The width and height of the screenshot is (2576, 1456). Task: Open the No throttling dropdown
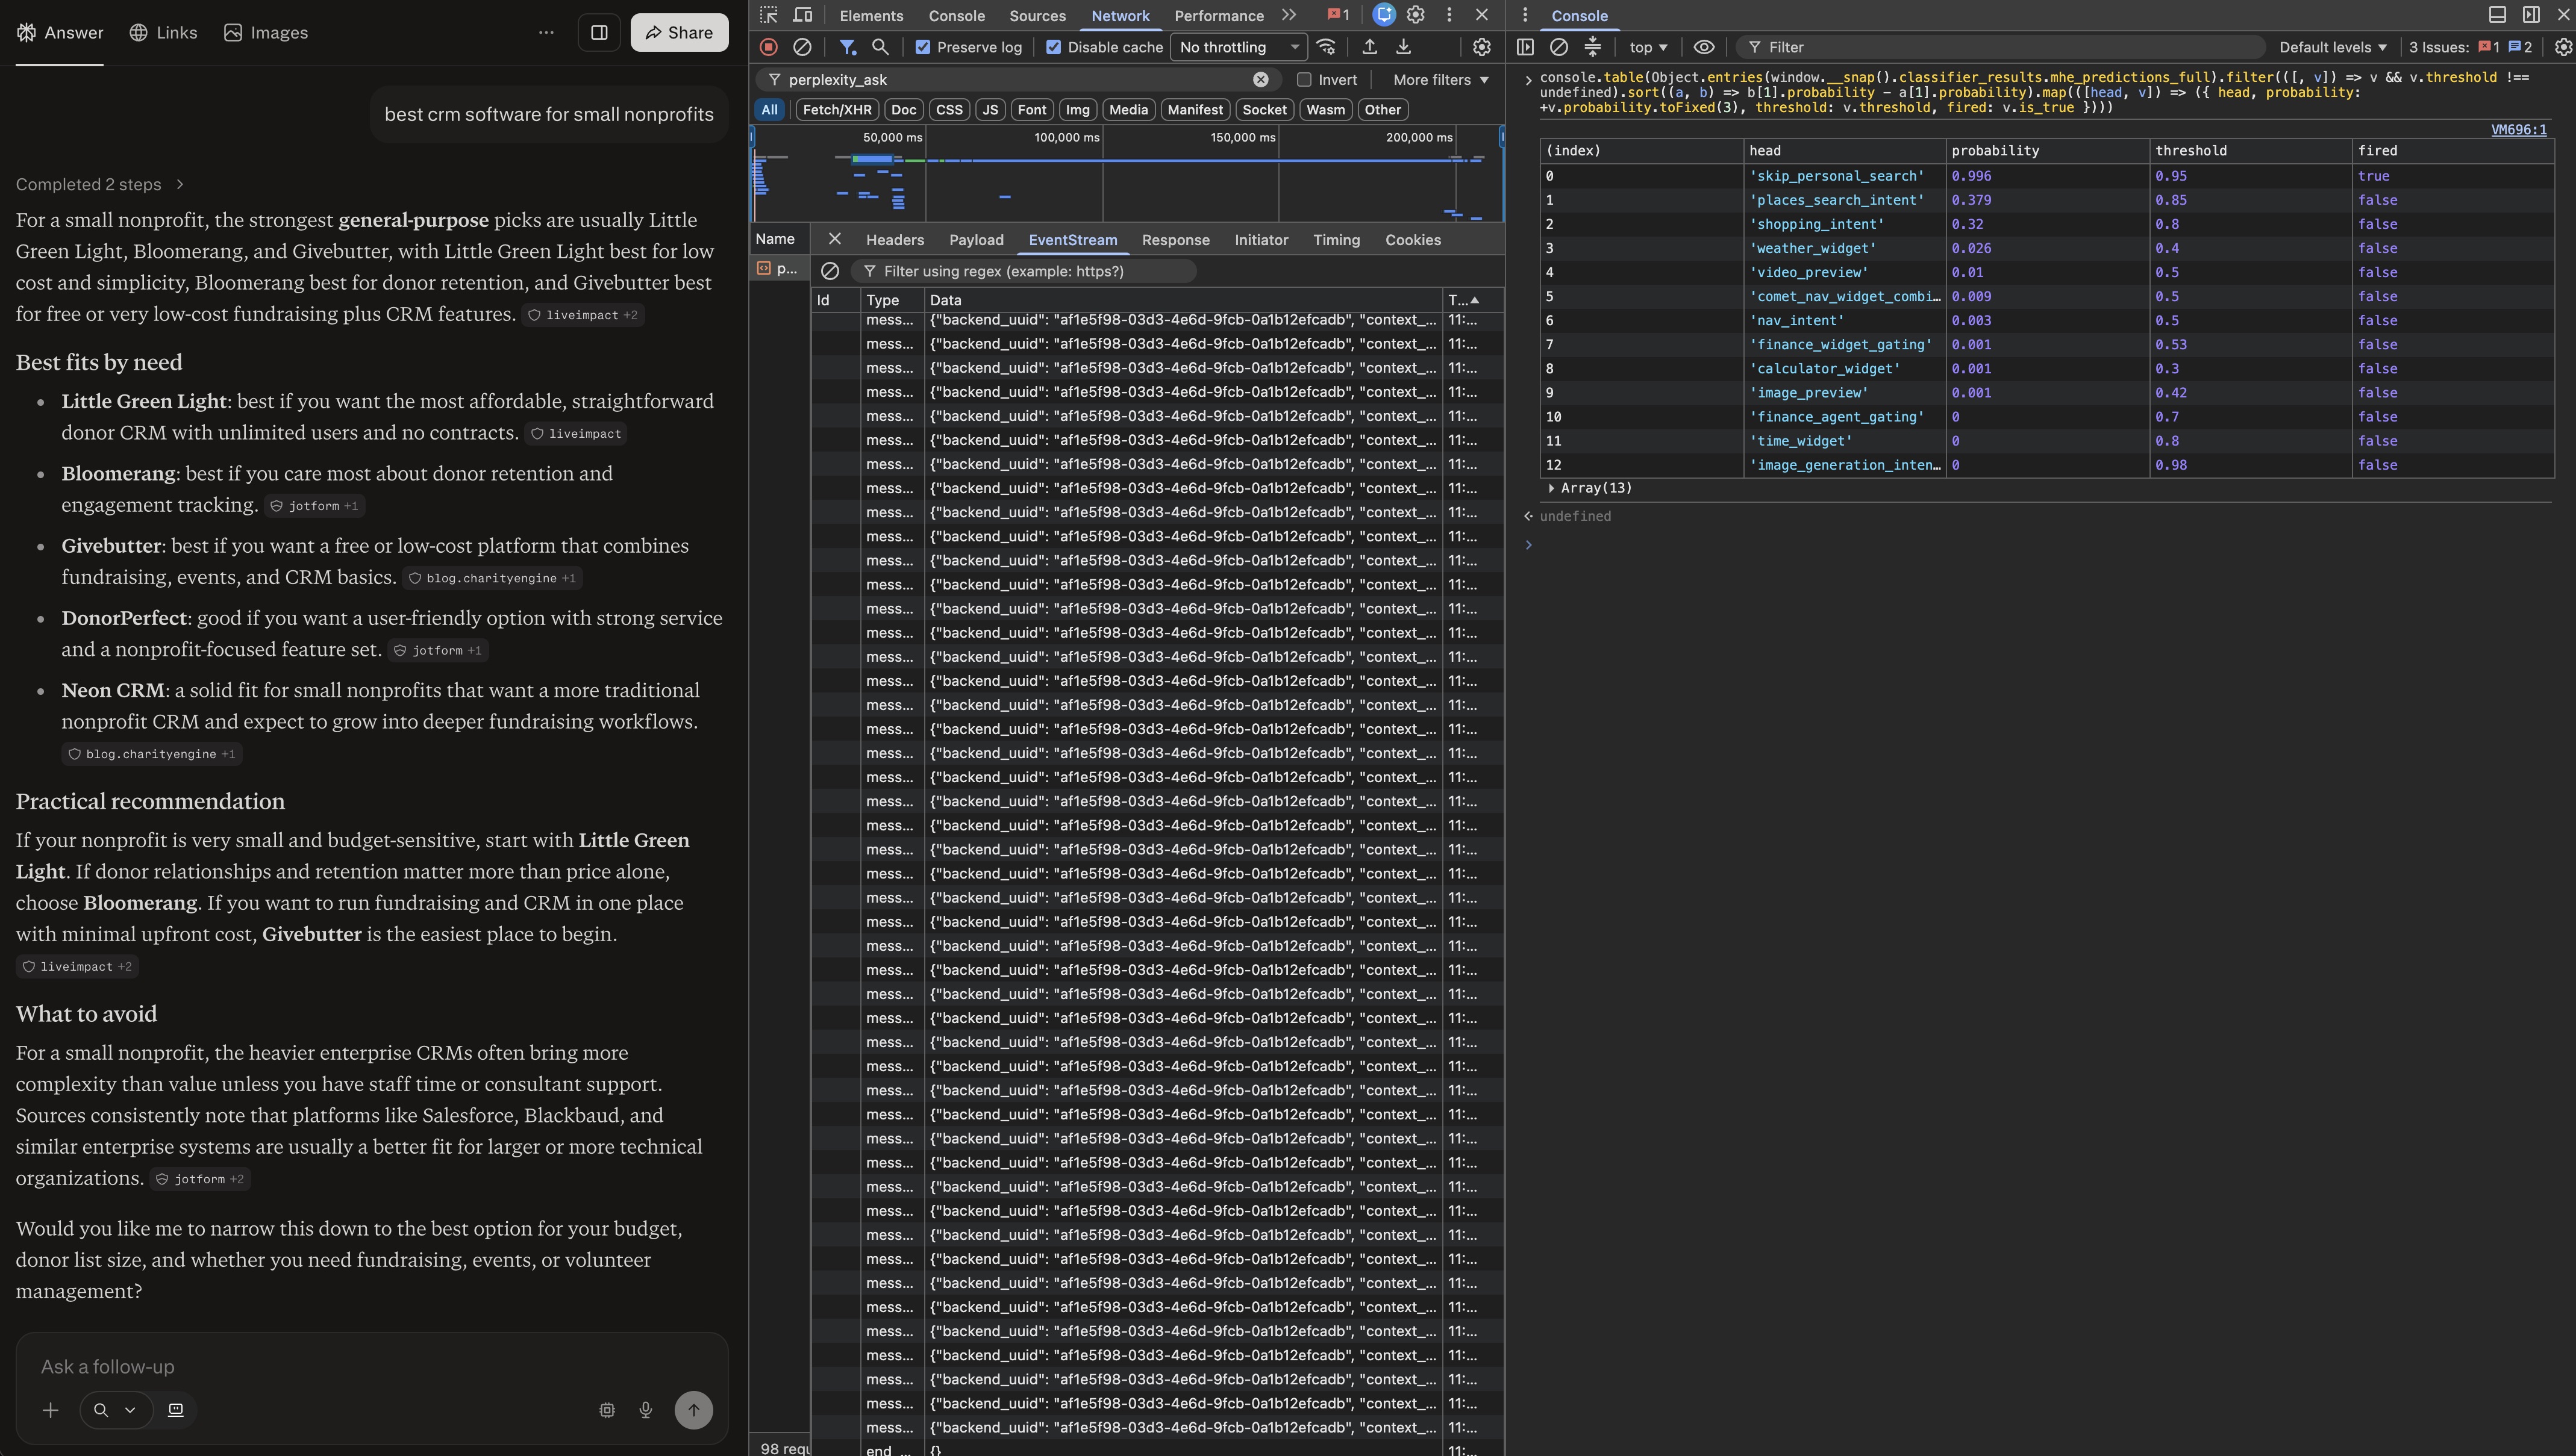(x=1239, y=47)
